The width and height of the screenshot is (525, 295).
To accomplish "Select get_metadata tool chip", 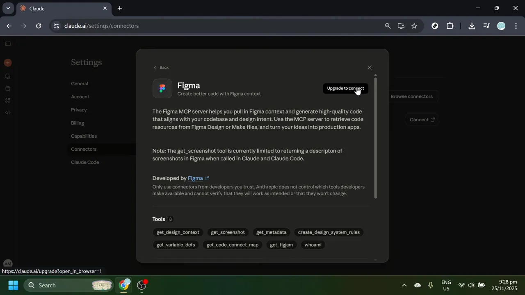I will pyautogui.click(x=271, y=232).
